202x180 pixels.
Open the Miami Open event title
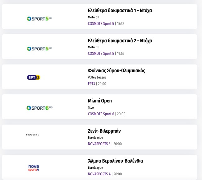[x=100, y=101]
